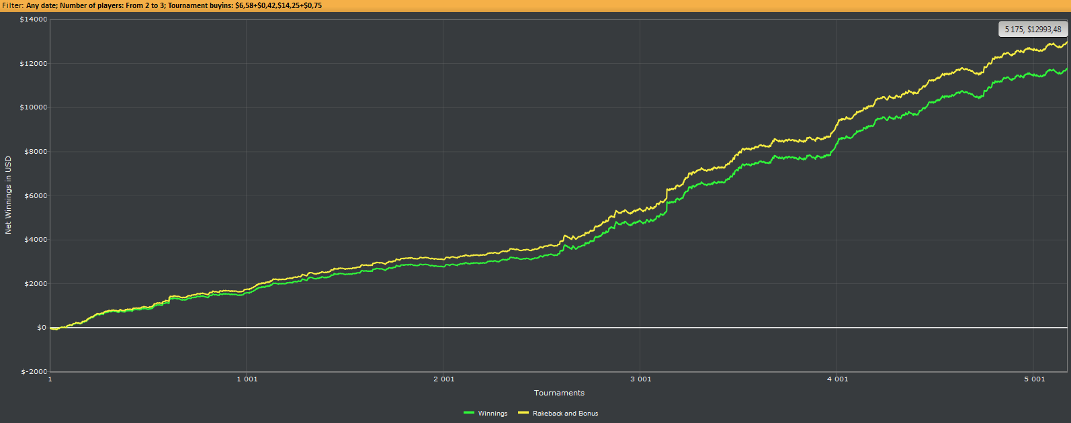The height and width of the screenshot is (423, 1071).
Task: Select the Tournaments x-axis title
Action: 559,393
